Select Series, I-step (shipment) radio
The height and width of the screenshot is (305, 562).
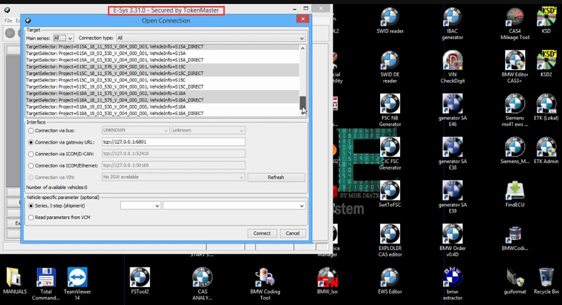click(31, 206)
